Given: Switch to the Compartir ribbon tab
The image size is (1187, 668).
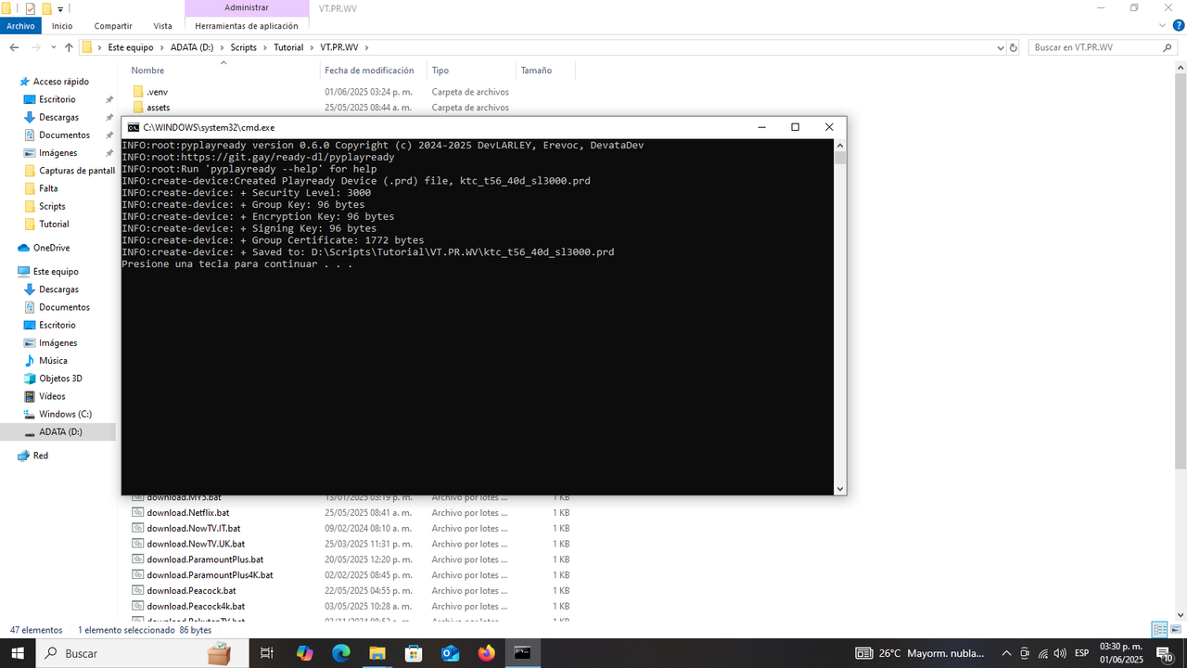Looking at the screenshot, I should 113,26.
